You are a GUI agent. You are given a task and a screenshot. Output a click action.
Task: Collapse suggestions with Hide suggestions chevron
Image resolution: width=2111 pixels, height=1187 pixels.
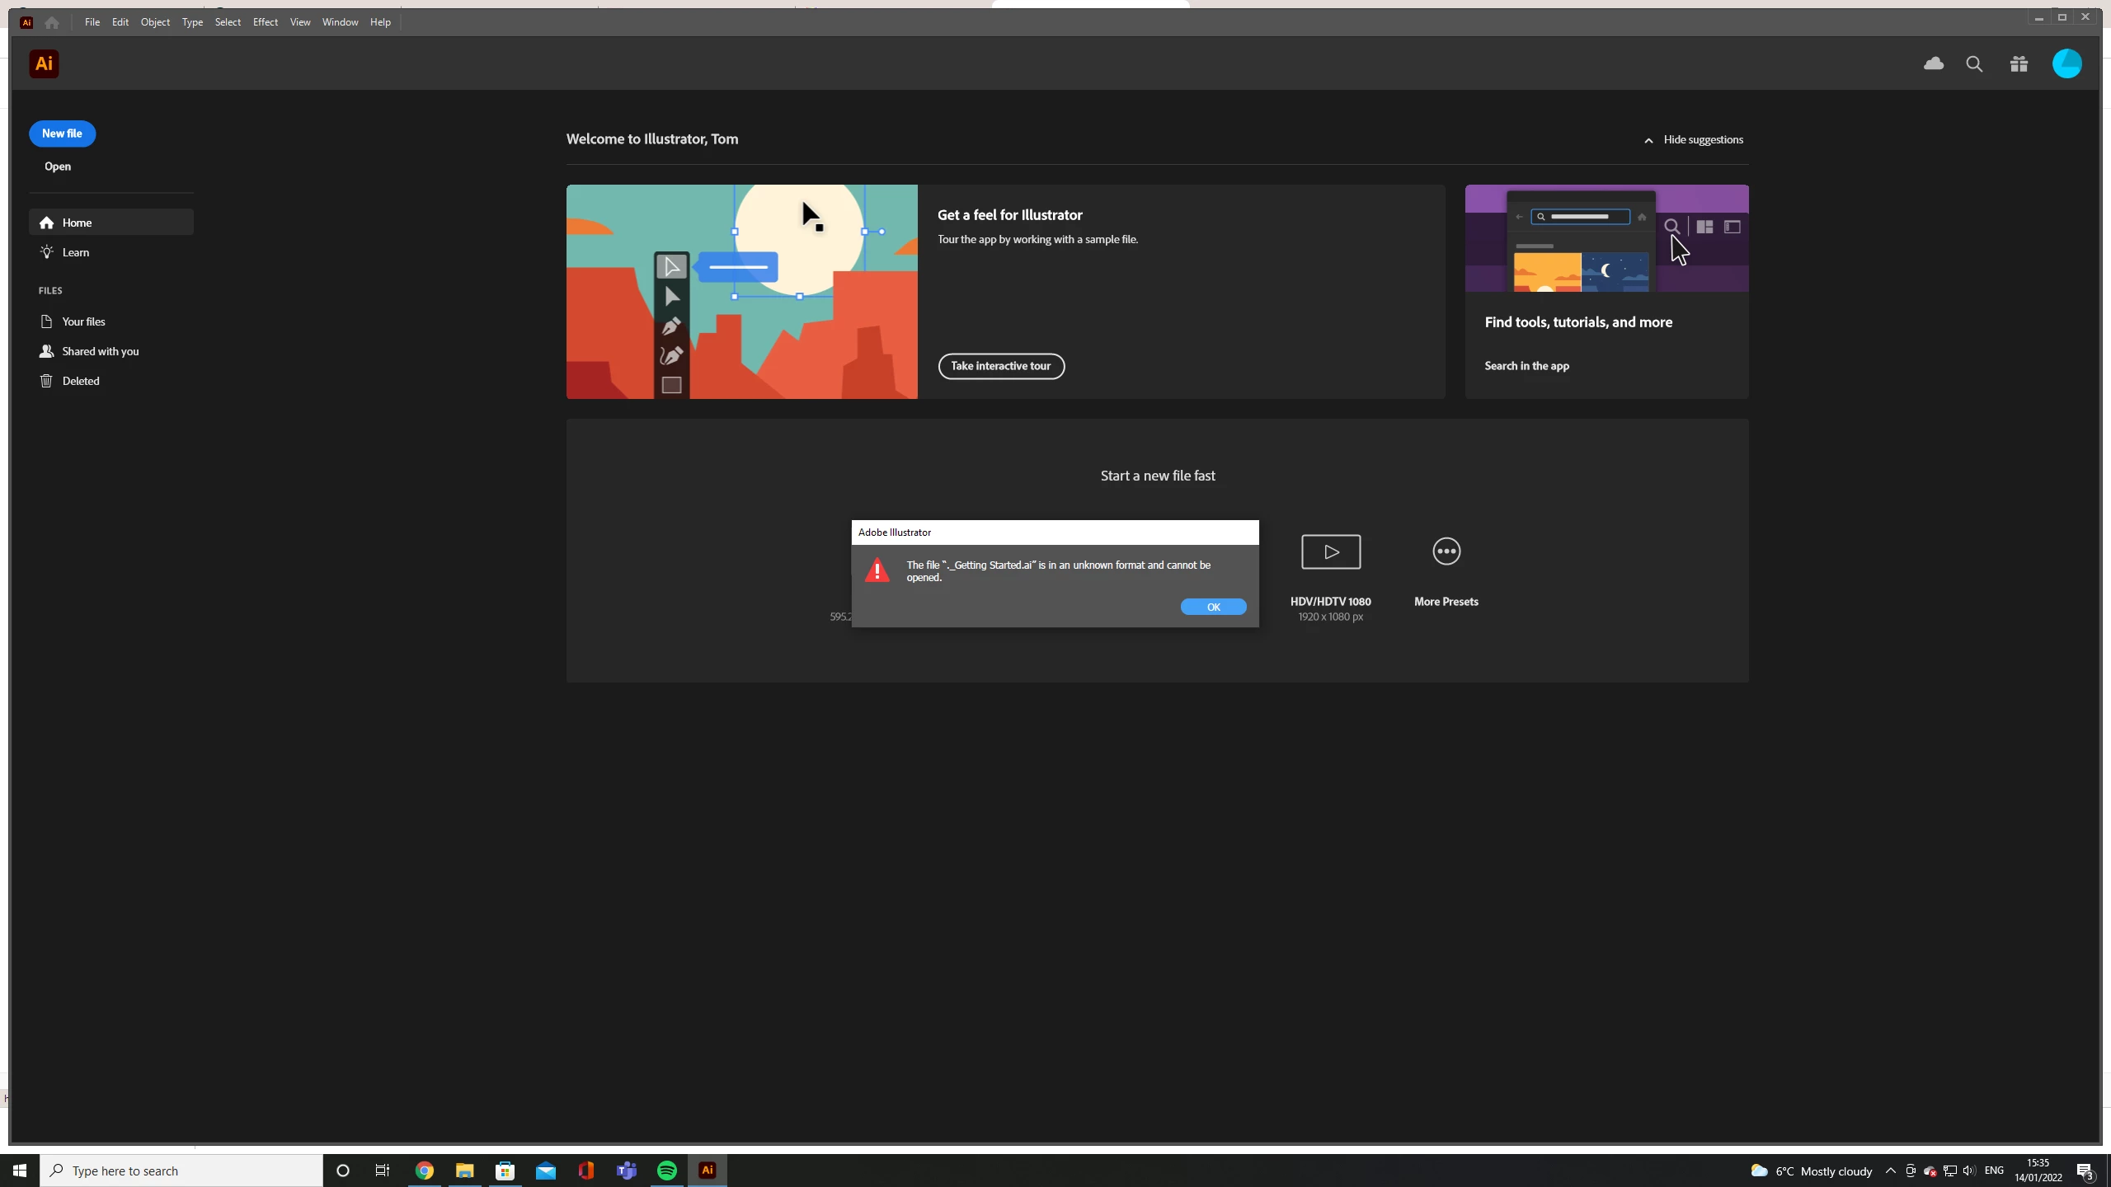click(1648, 140)
